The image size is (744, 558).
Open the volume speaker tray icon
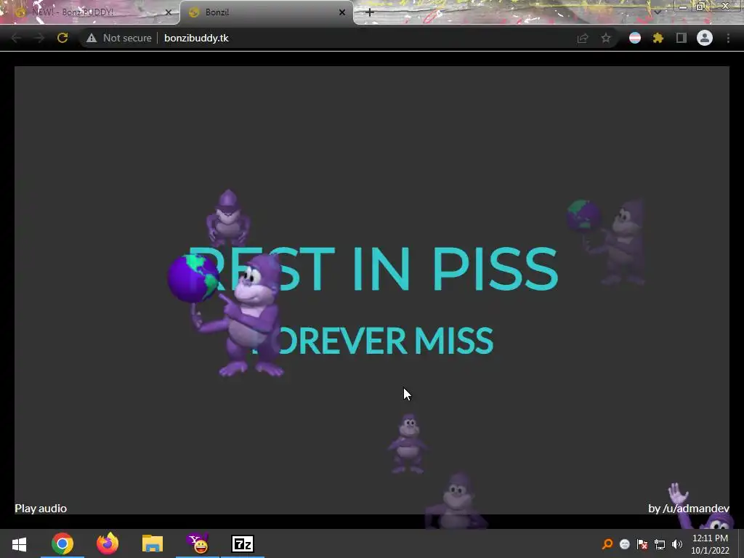(677, 544)
